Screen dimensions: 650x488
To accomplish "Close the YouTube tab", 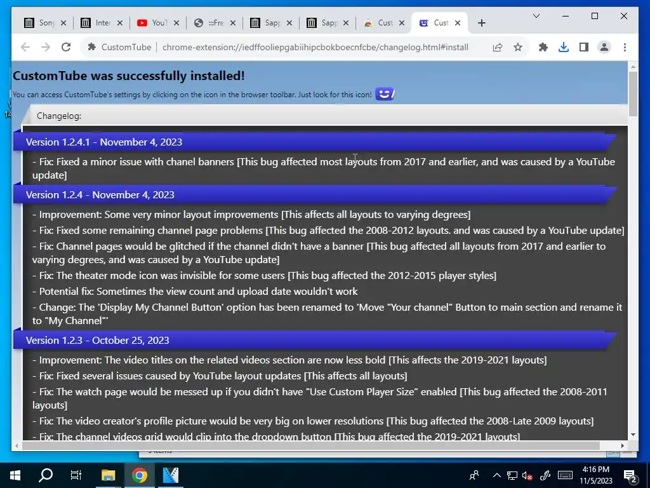I will [176, 23].
